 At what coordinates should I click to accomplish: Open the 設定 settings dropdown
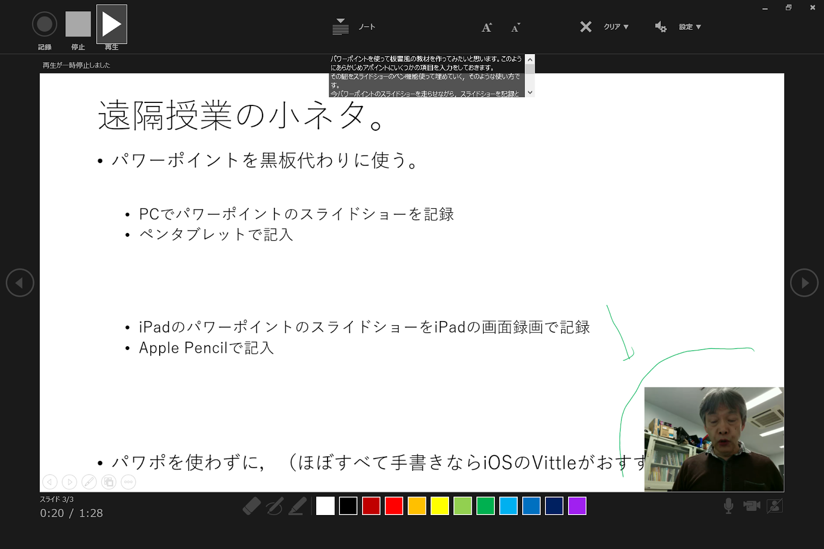(x=690, y=27)
